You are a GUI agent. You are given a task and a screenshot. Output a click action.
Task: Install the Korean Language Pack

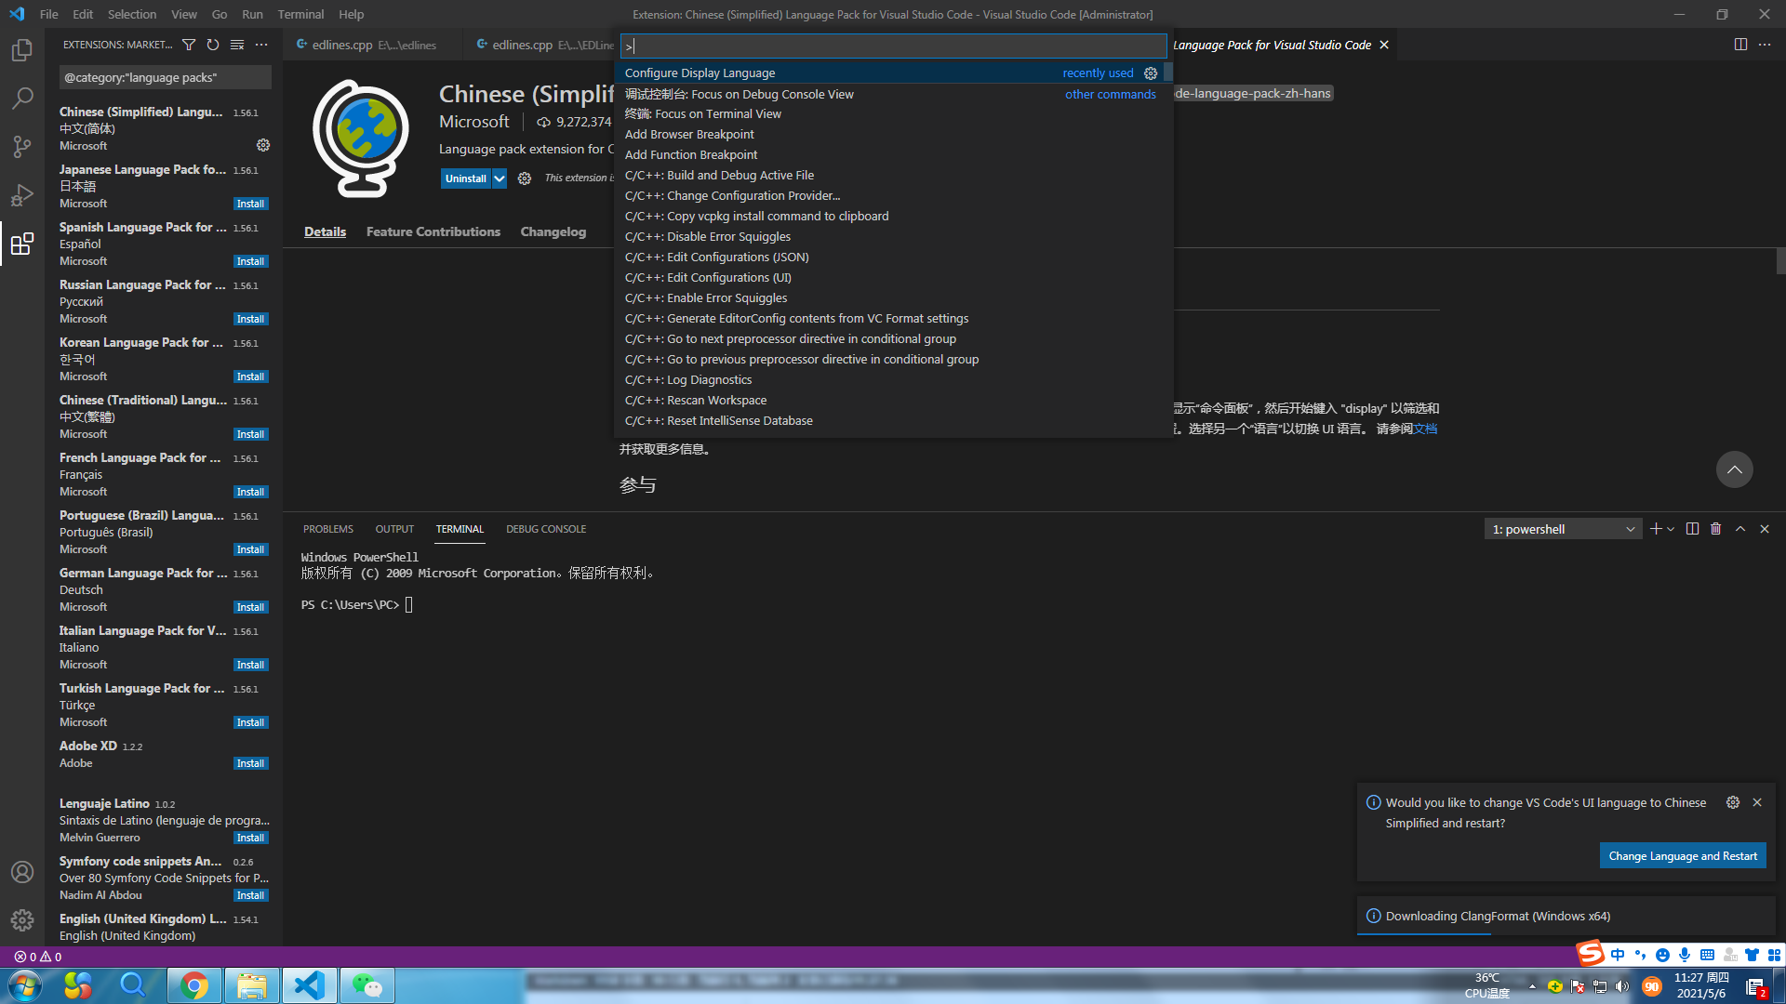(x=250, y=376)
